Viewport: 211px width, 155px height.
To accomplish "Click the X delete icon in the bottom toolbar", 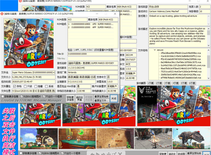I will point(120,154).
